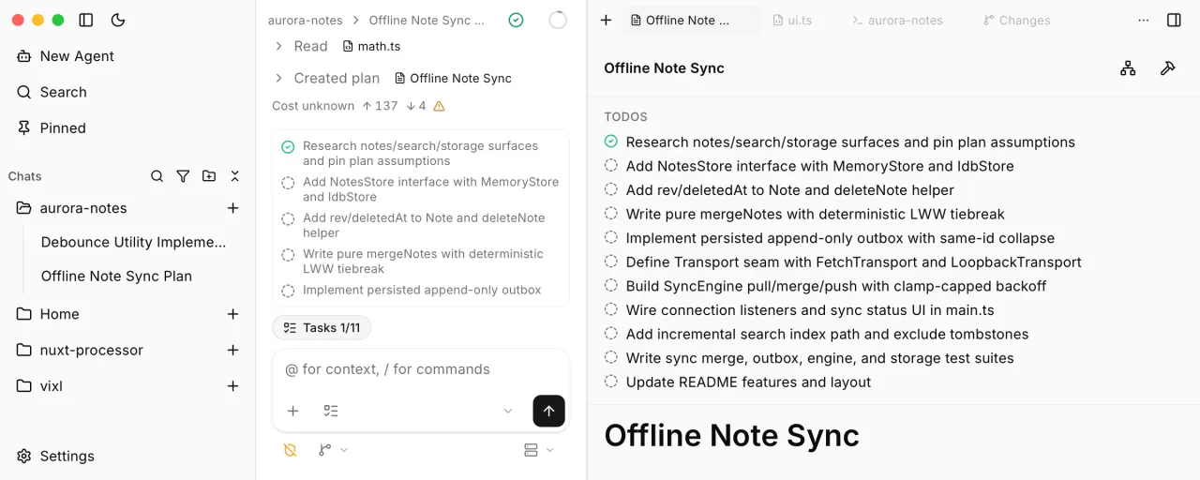
Task: Click the circular progress indicator in chat header
Action: point(558,20)
